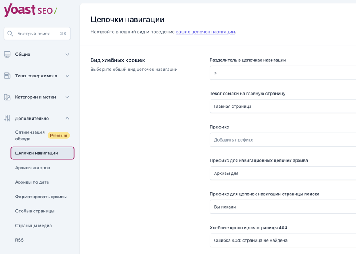The image size is (356, 254).
Task: Click the Хлебные крошки для страницы 404 label
Action: coord(248,228)
